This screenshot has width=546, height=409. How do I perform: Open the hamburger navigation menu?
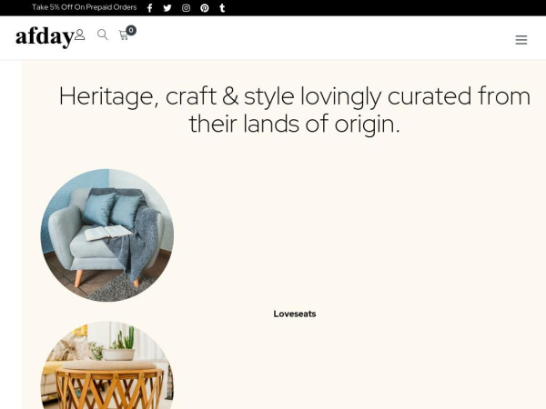[521, 40]
